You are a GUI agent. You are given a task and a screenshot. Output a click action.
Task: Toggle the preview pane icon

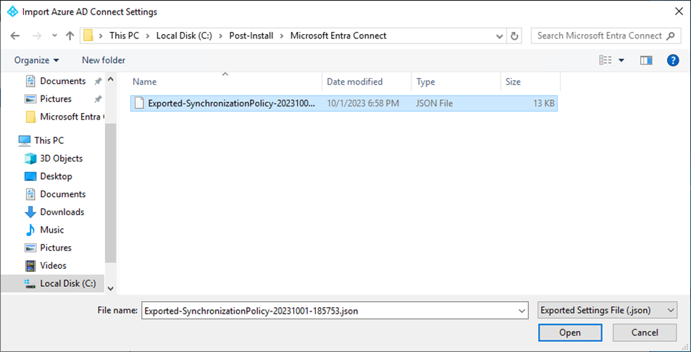[646, 60]
